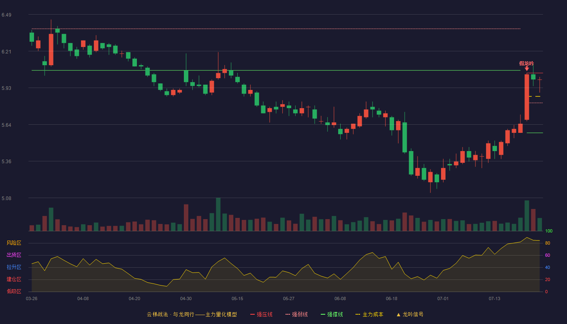Select the 出货区 zone label
This screenshot has height=324, width=567.
click(14, 255)
